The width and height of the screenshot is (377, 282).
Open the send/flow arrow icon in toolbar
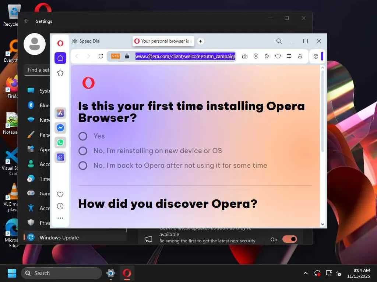(x=267, y=56)
